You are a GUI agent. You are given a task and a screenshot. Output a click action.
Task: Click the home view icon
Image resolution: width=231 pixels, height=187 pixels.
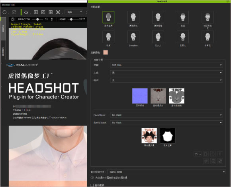pos(26,12)
